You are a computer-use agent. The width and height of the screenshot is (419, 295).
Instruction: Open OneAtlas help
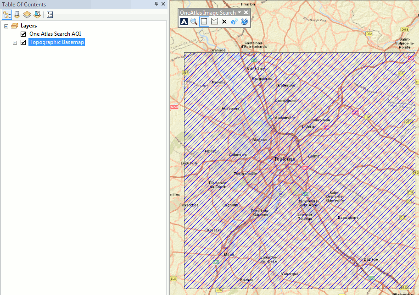click(x=244, y=21)
